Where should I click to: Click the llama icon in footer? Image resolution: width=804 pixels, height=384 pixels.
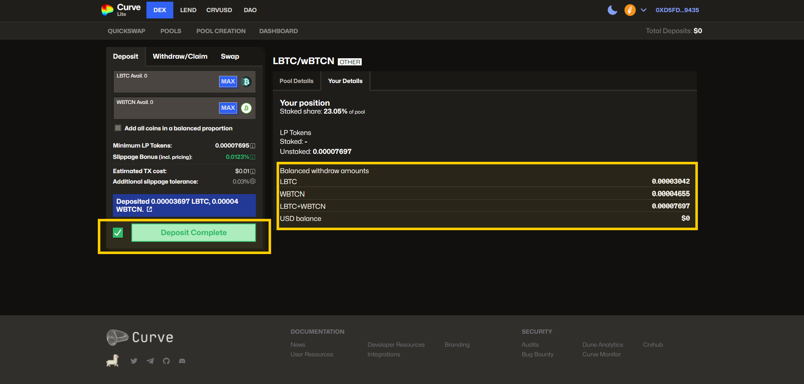click(x=112, y=361)
